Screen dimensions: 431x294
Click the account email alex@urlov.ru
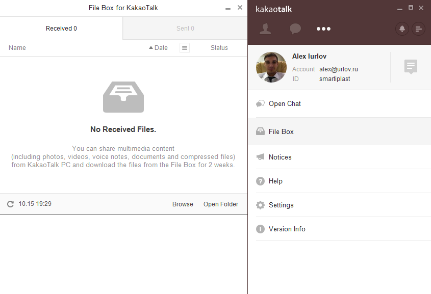pos(339,69)
